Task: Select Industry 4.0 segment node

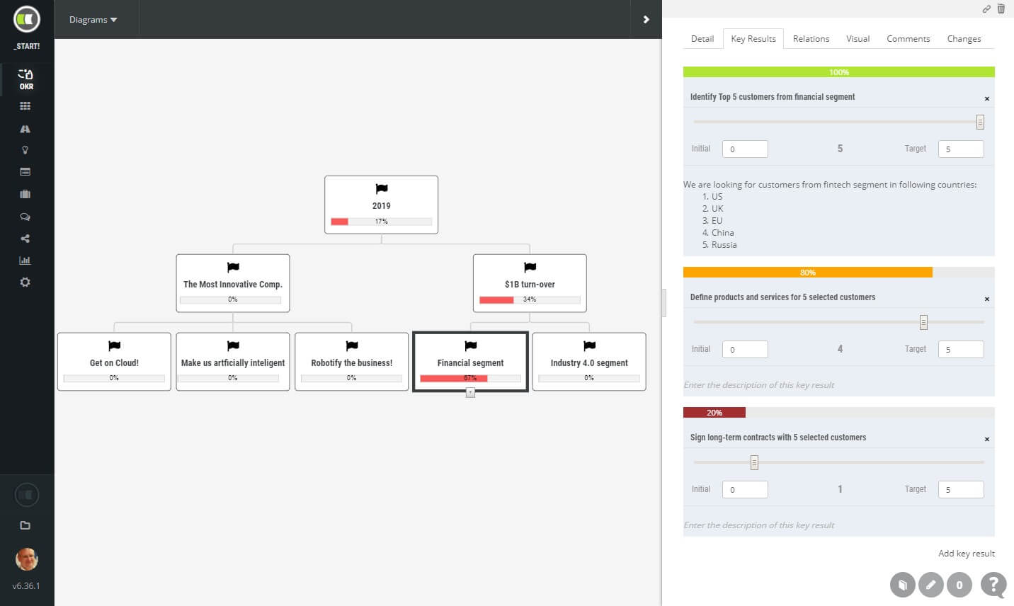Action: [589, 362]
